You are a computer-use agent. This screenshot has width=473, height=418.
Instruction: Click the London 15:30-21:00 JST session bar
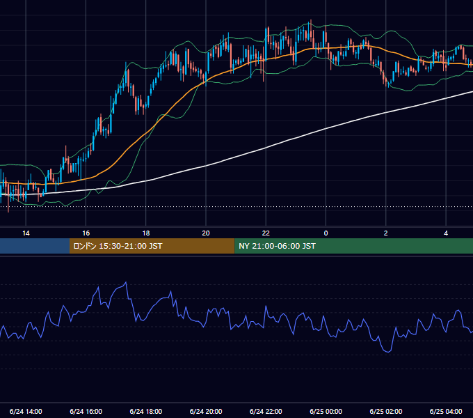pyautogui.click(x=152, y=246)
